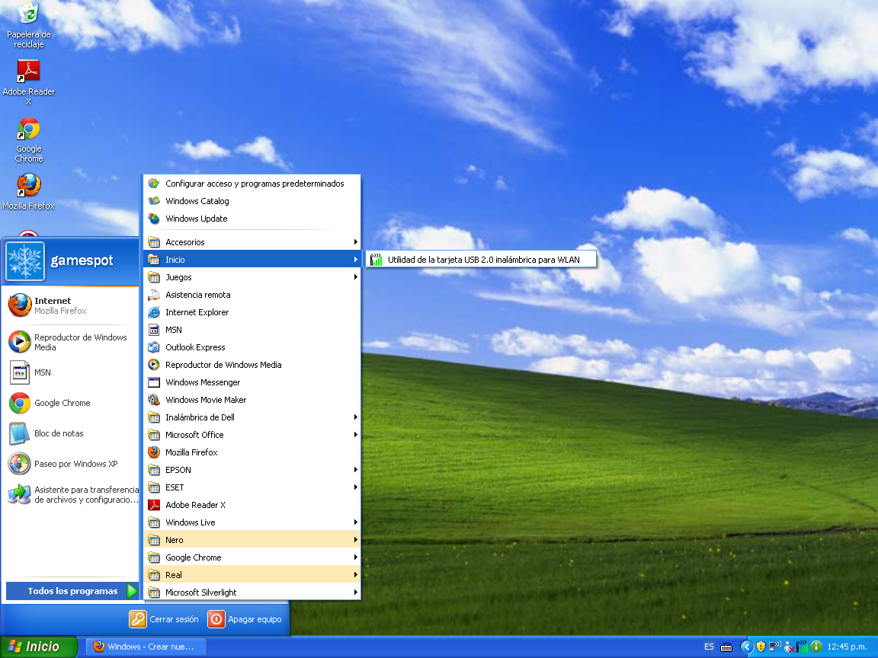Open Internet Explorer from programs menu

197,312
